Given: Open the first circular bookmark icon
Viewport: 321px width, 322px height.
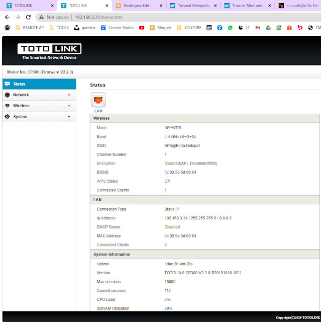Looking at the screenshot, I should click(7, 28).
